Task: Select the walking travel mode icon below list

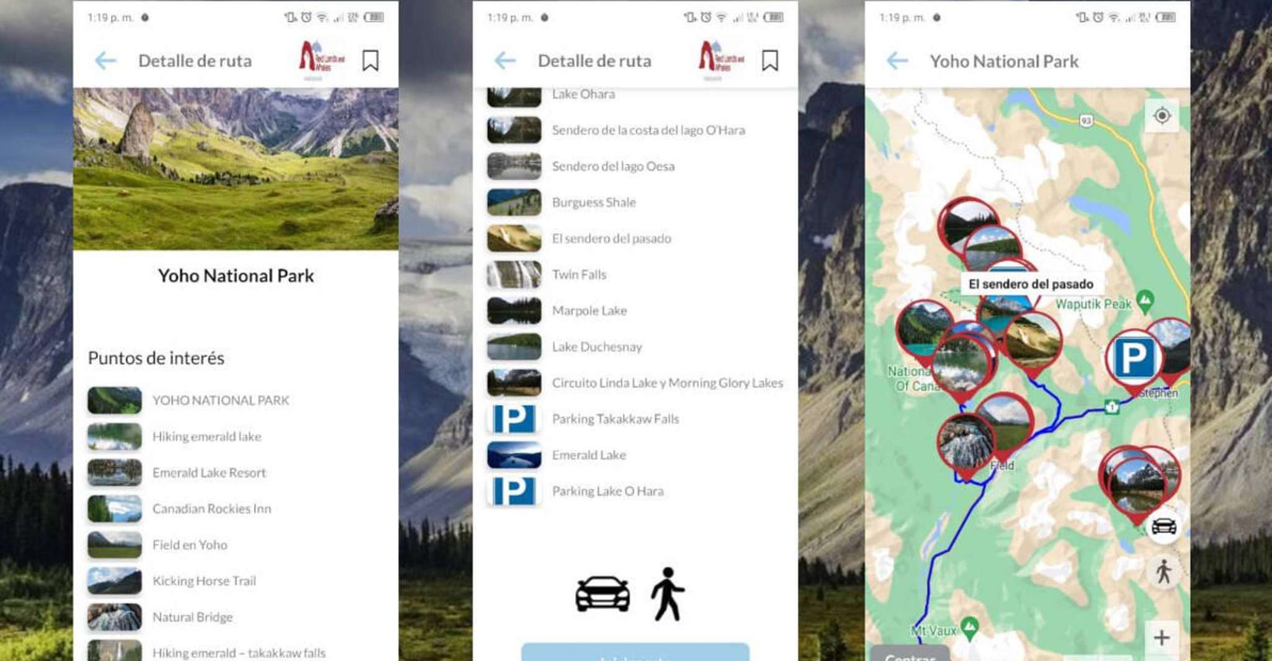Action: click(668, 594)
